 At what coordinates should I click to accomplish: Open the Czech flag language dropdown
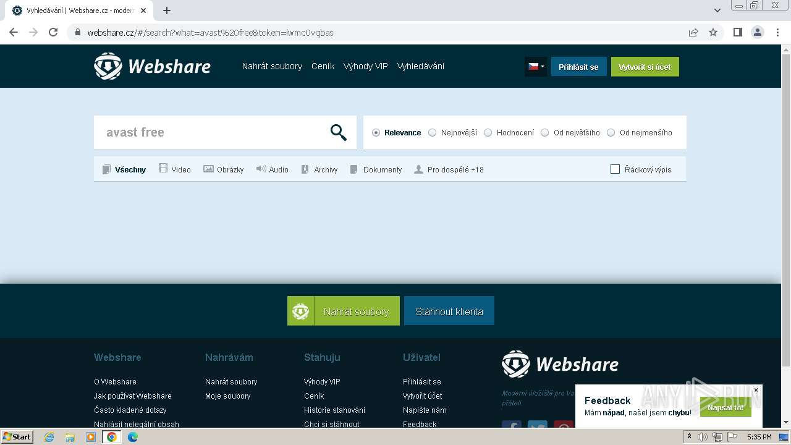(535, 66)
